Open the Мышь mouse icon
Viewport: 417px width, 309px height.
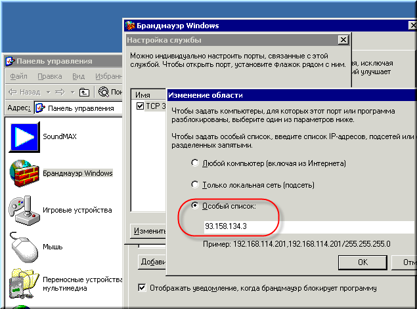24,247
